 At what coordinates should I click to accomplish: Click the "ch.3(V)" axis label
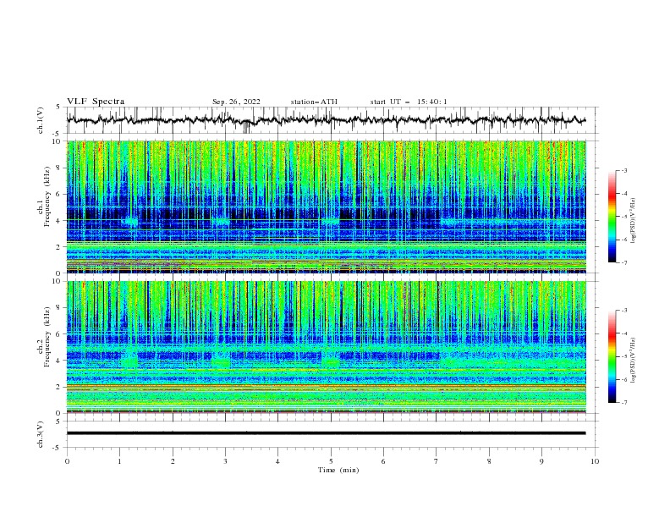tap(41, 434)
